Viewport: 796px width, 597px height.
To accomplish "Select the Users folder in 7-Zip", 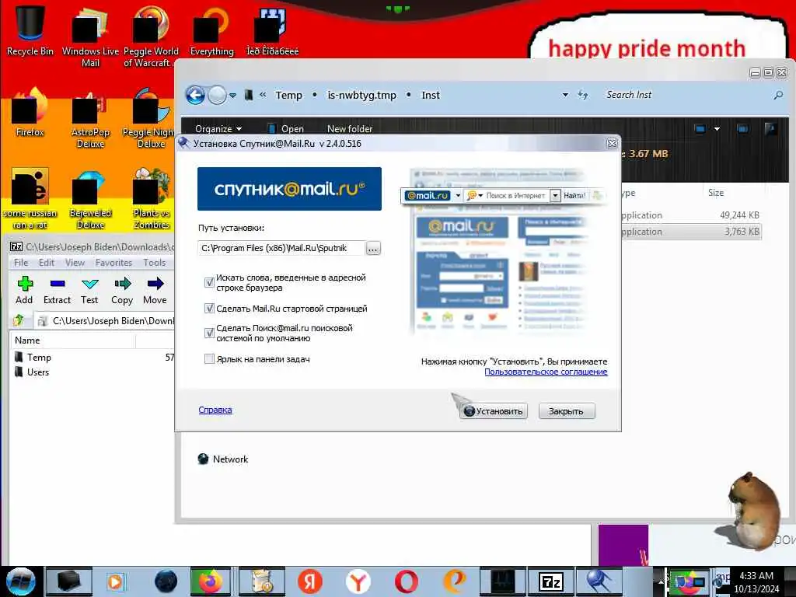I will [x=32, y=372].
